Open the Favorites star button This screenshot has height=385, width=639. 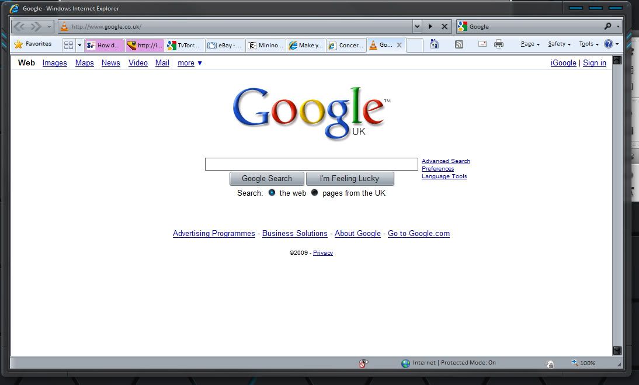33,44
